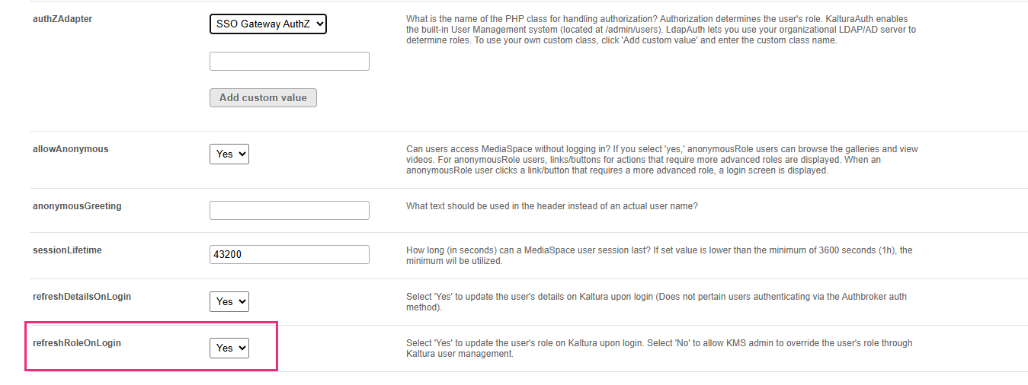Viewport: 1028px width, 385px height.
Task: Click the sessionLifetime field showing 43200
Action: pyautogui.click(x=289, y=255)
